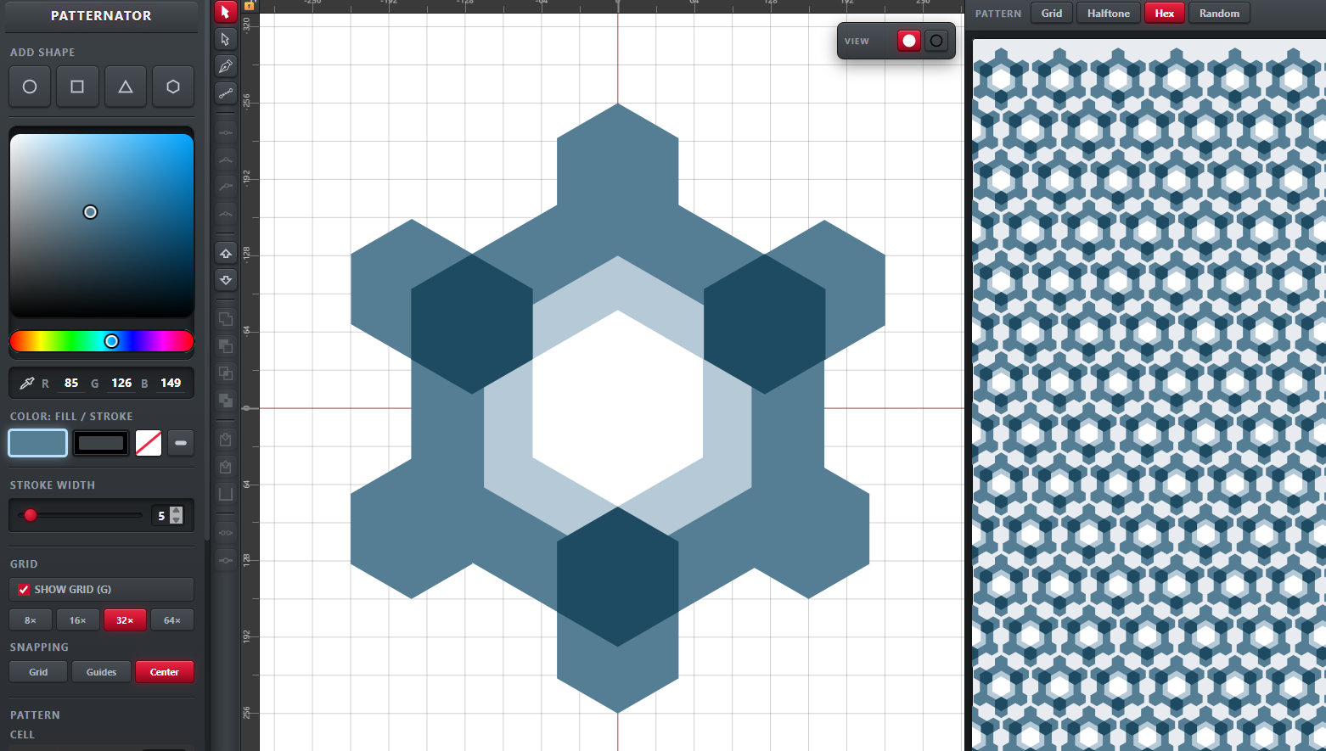
Task: Click the bring forward up-arrow icon
Action: pyautogui.click(x=225, y=253)
